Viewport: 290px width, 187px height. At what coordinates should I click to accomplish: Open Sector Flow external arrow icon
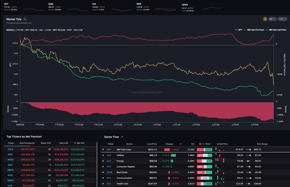(x=122, y=137)
